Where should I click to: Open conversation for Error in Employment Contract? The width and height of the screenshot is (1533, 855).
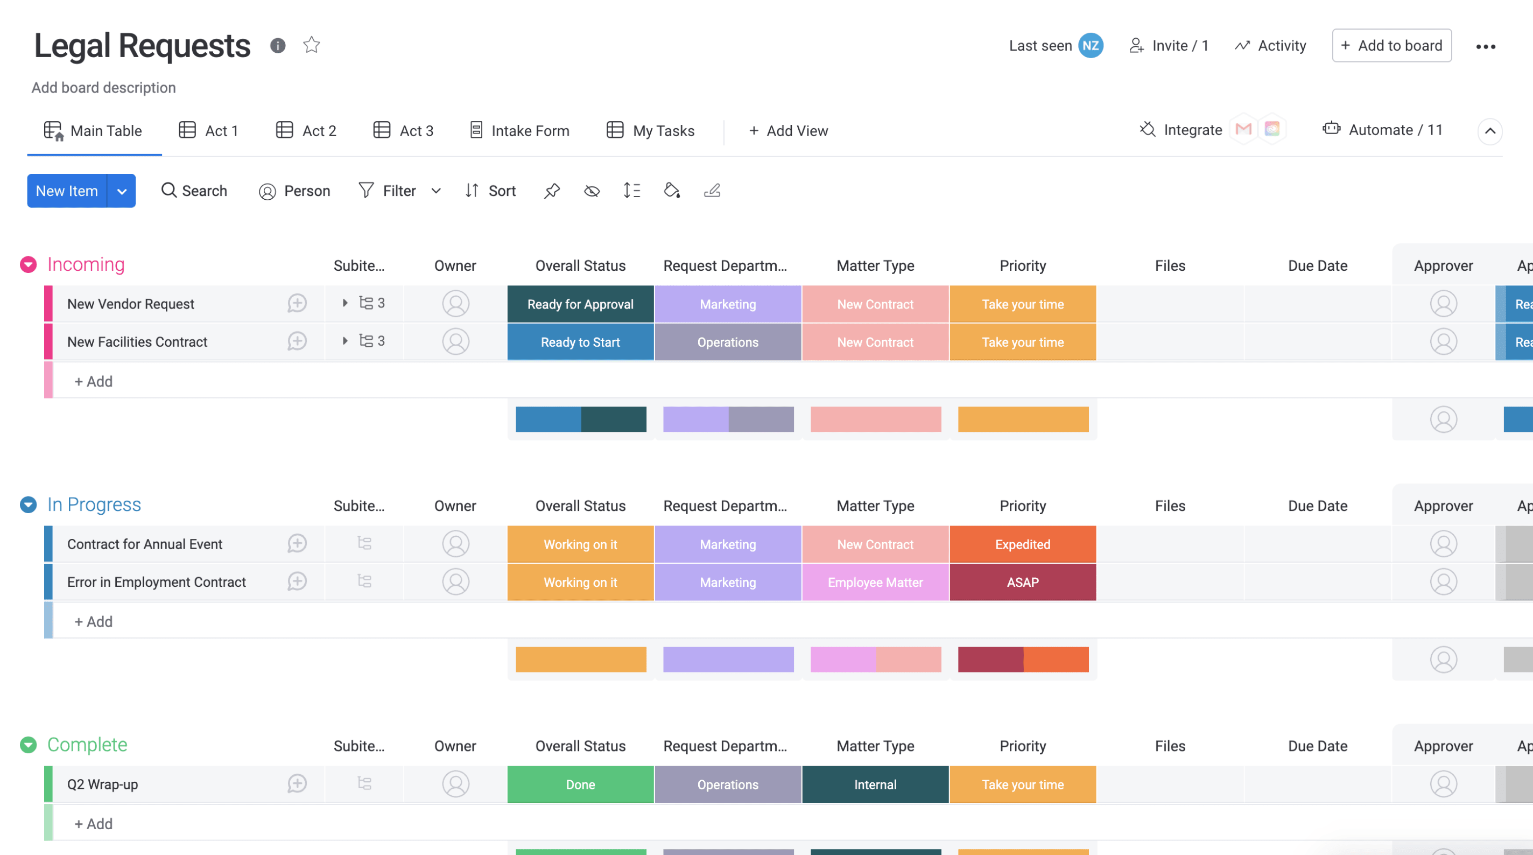(297, 581)
